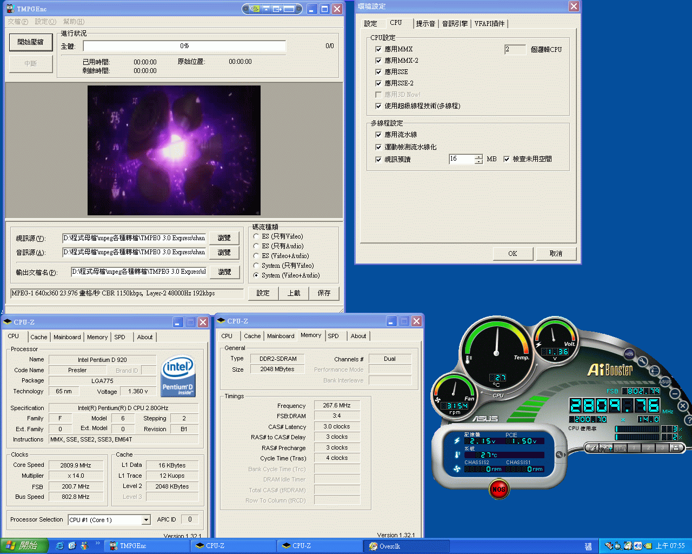Viewport: 692px width, 554px height.
Task: Click the 開始壓縮 start encode button
Action: [31, 42]
